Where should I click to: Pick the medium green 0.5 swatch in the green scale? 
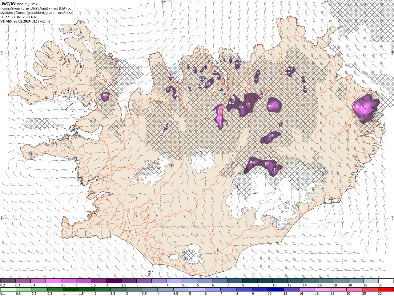pyautogui.click(x=39, y=290)
